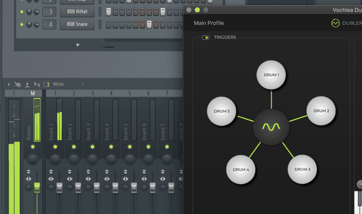The width and height of the screenshot is (362, 214).
Task: Add a channel with the plus button
Action: click(x=78, y=44)
